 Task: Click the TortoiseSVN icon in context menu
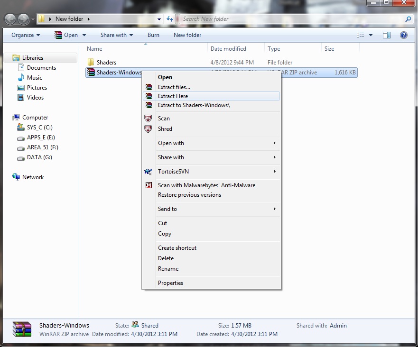pyautogui.click(x=148, y=172)
